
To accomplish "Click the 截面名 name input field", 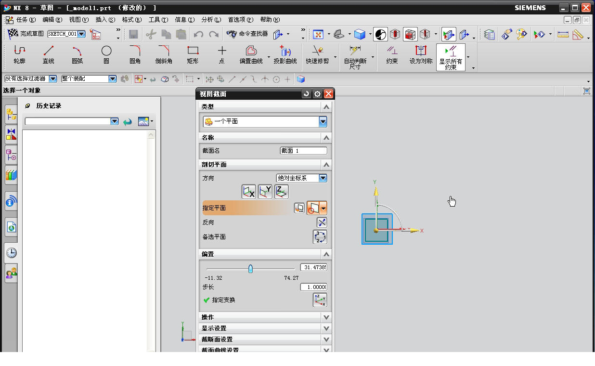I will [x=304, y=151].
